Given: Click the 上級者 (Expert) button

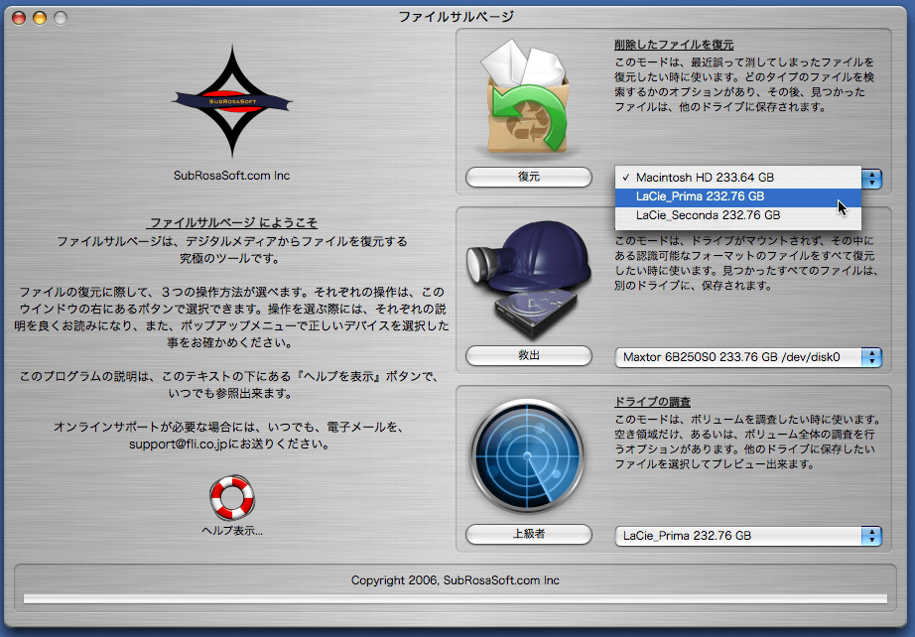Looking at the screenshot, I should coord(529,534).
